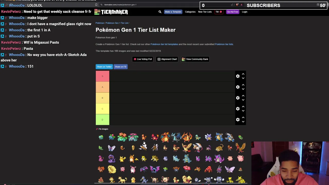Select the Squirtle image

coord(198,137)
